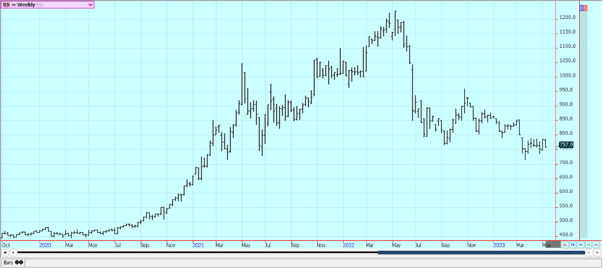Screen dimensions: 603x268
Task: Select the 757.9 current price tag
Action: (566, 145)
